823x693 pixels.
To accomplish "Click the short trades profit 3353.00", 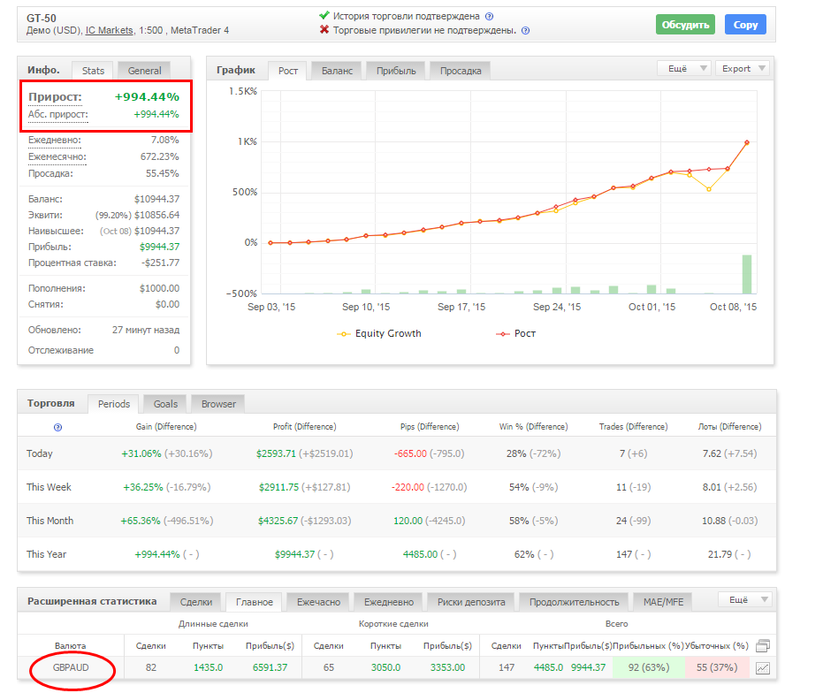I will click(447, 667).
